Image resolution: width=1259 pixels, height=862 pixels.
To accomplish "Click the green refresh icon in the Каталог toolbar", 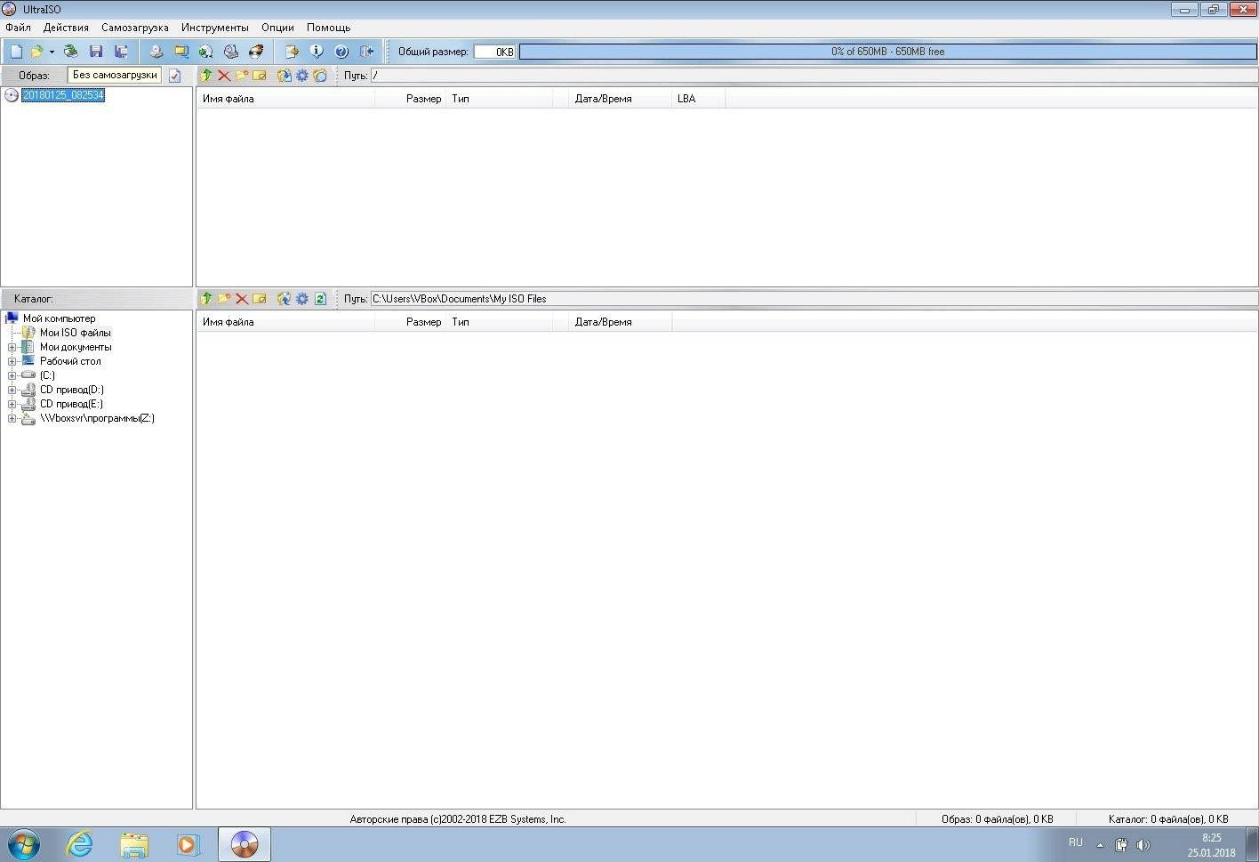I will point(320,299).
